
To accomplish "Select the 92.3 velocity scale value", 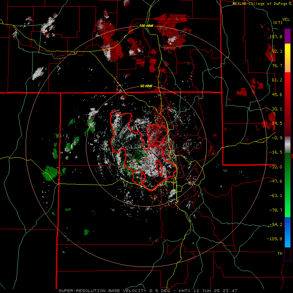I will click(277, 51).
